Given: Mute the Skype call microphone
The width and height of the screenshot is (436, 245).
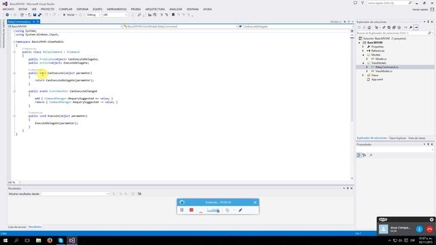Looking at the screenshot, I should coord(420,229).
